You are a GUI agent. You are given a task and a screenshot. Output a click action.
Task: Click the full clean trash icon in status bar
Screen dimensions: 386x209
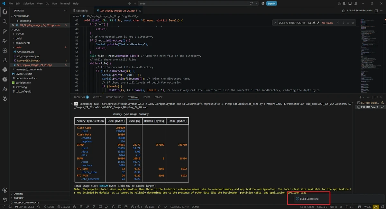tap(81, 207)
